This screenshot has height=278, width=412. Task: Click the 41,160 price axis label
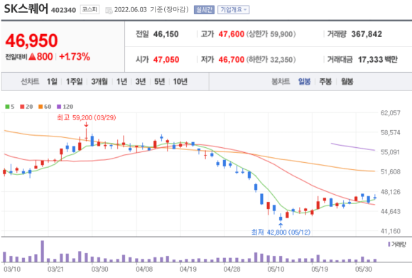(390, 231)
